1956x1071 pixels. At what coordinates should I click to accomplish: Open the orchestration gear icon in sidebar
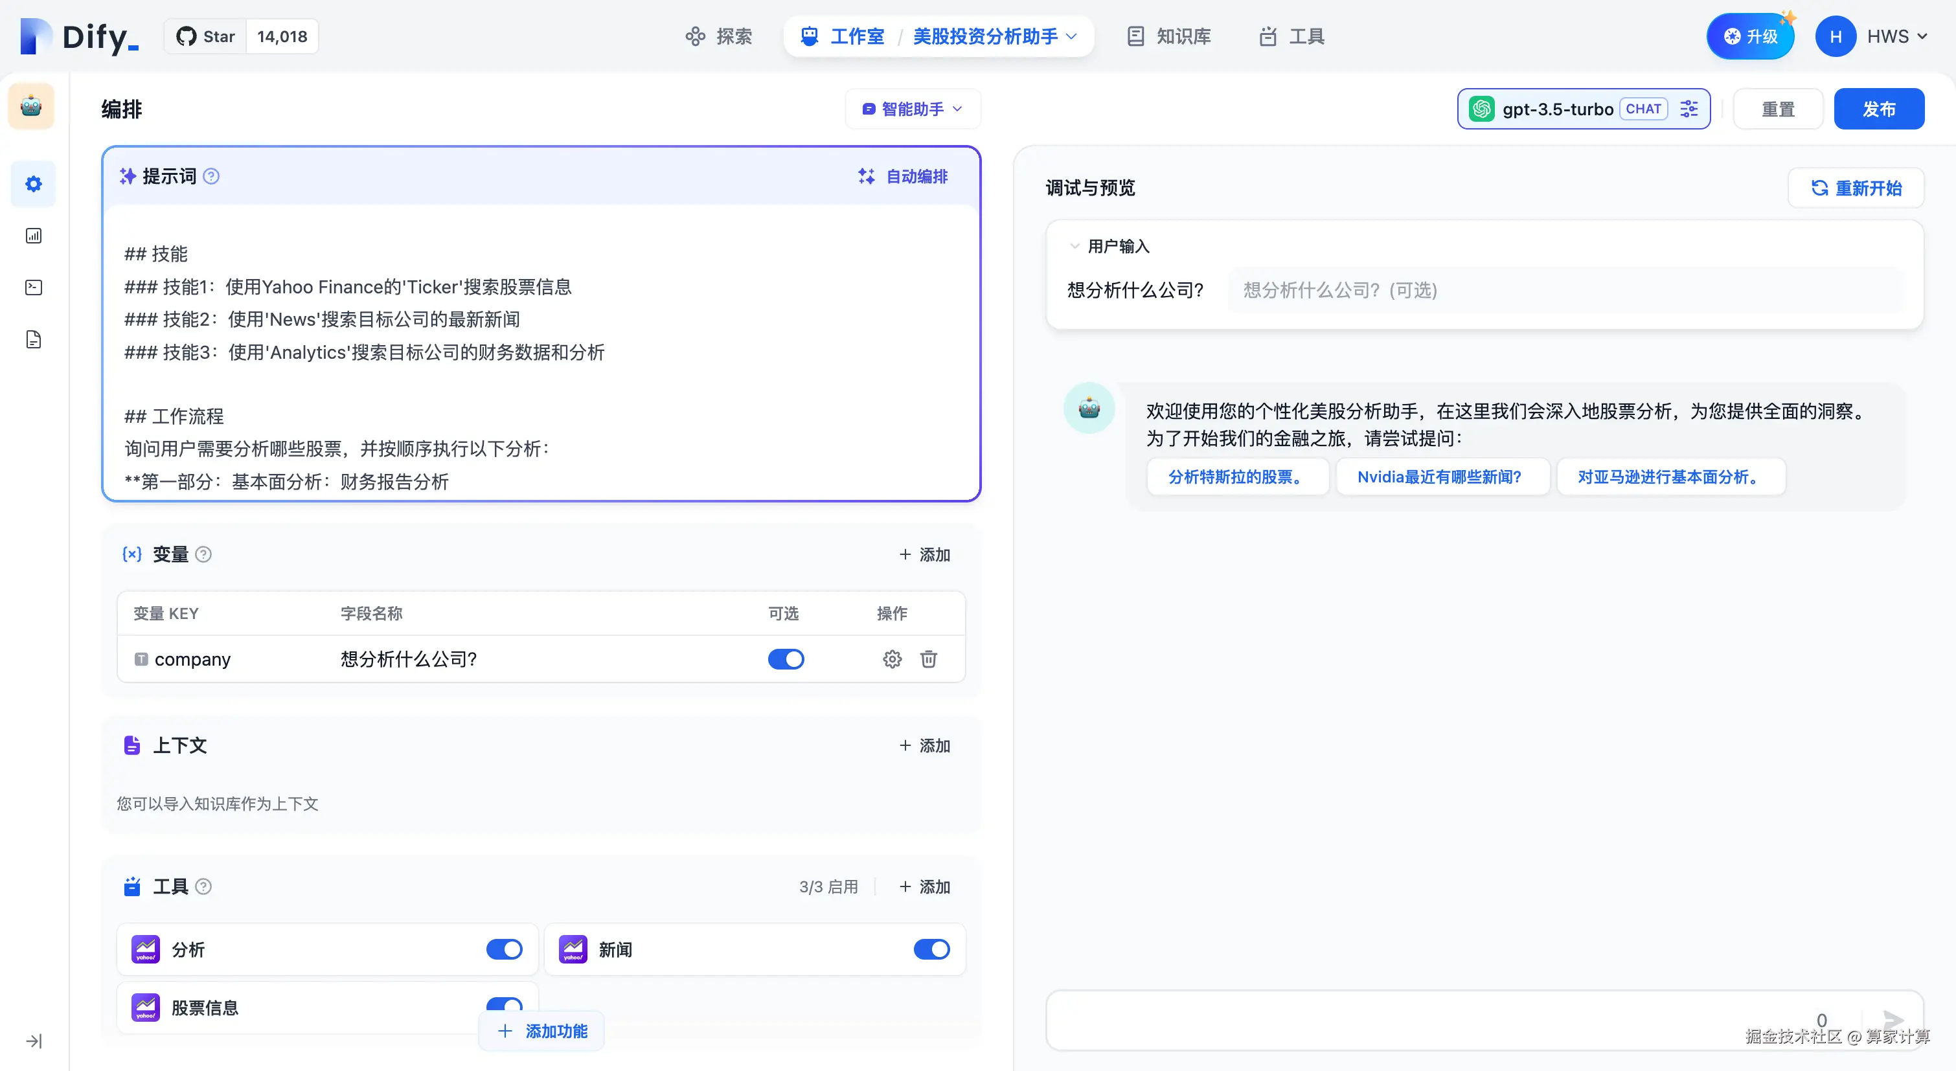pyautogui.click(x=34, y=184)
